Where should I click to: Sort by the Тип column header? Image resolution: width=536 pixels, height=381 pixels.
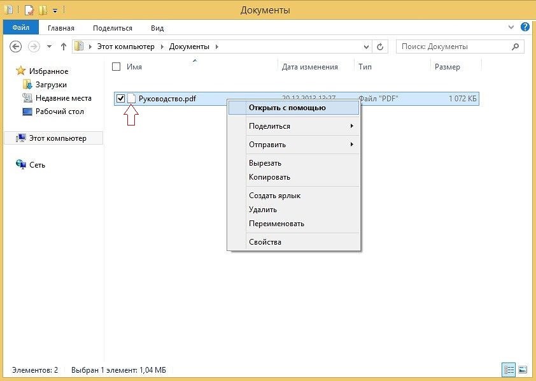coord(365,67)
